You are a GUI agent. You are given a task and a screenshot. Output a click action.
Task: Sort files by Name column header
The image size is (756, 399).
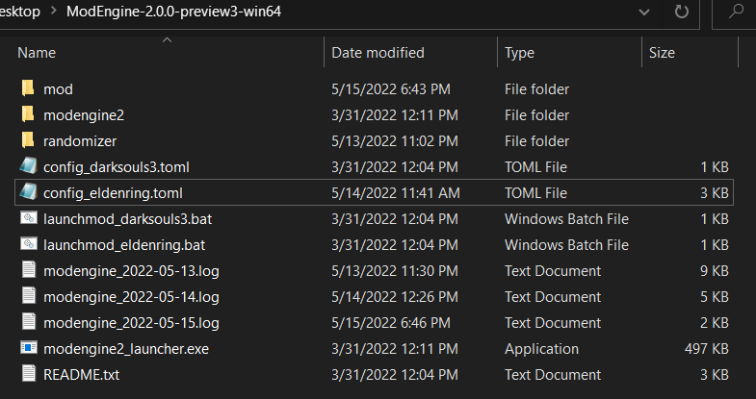coord(37,53)
